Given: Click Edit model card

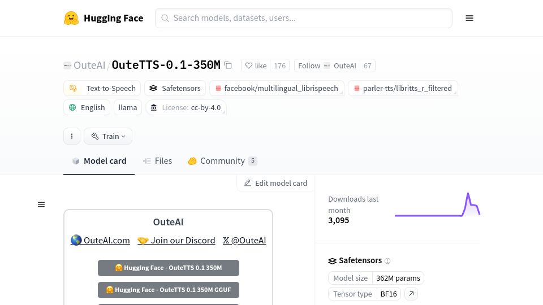Looking at the screenshot, I should point(275,183).
